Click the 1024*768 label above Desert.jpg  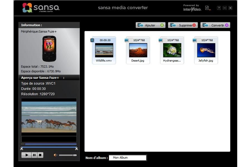(x=139, y=40)
